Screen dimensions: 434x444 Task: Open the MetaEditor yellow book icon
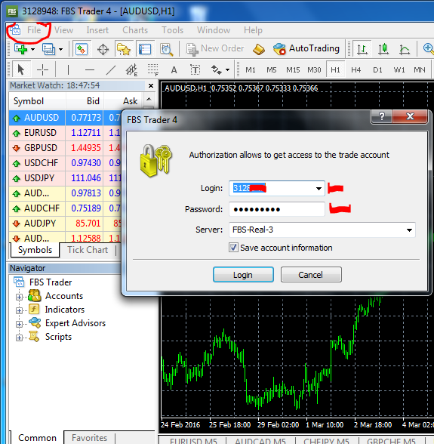[259, 49]
